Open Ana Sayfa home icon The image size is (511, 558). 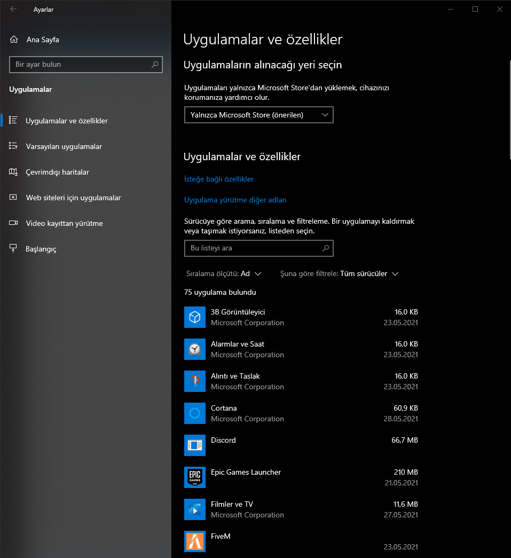(x=14, y=40)
